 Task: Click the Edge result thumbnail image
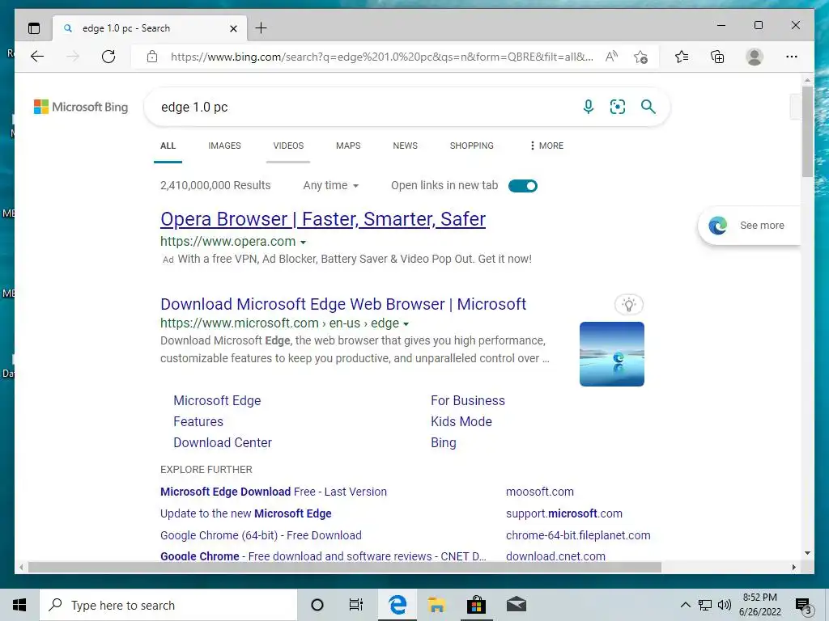(612, 354)
